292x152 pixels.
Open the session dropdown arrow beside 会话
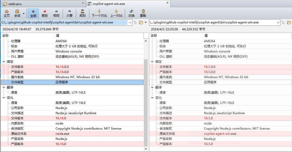[x=24, y=14]
